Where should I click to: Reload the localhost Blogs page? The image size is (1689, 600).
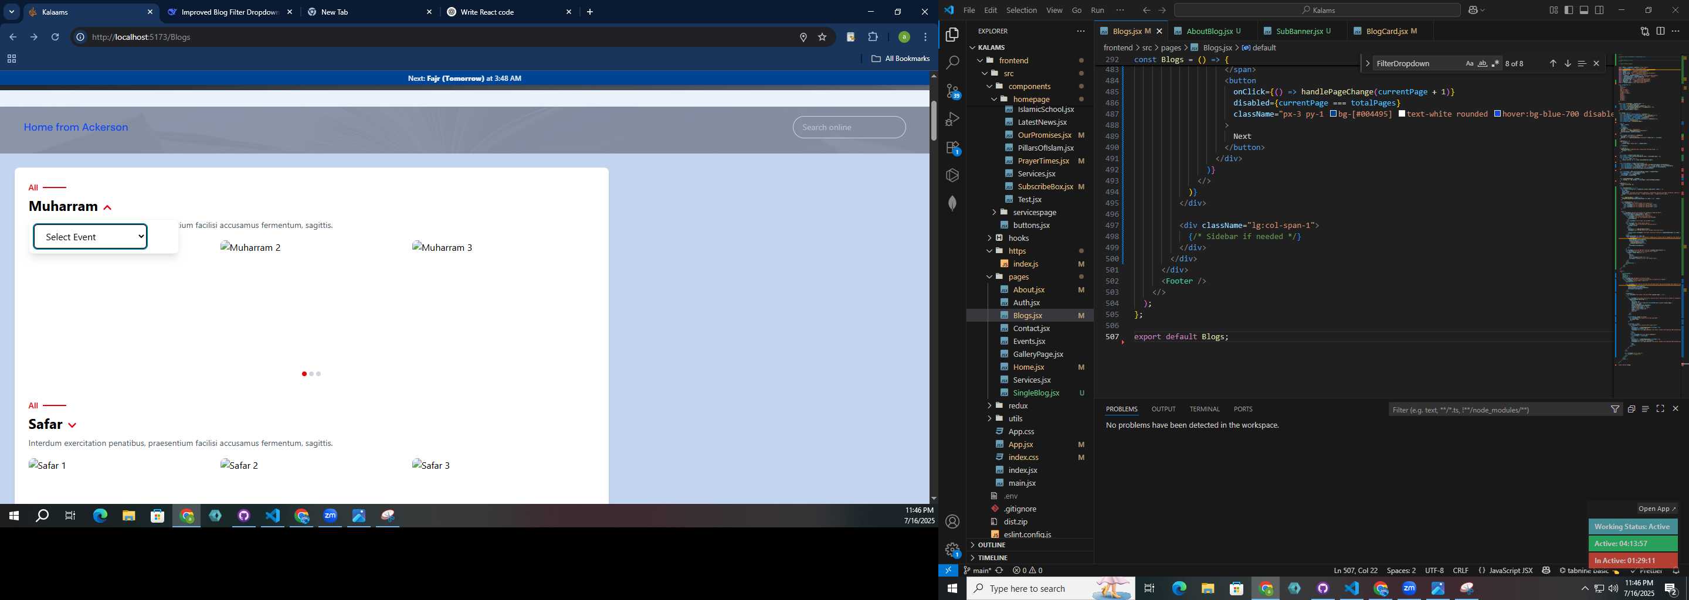click(55, 37)
